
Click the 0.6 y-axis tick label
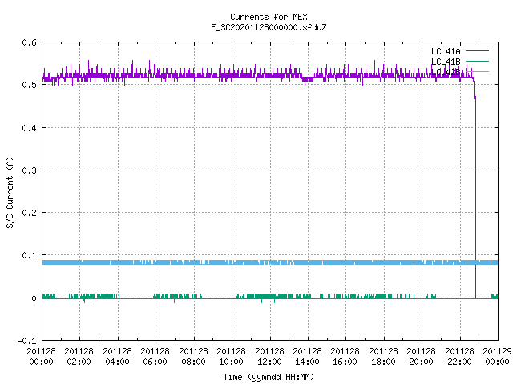(29, 42)
